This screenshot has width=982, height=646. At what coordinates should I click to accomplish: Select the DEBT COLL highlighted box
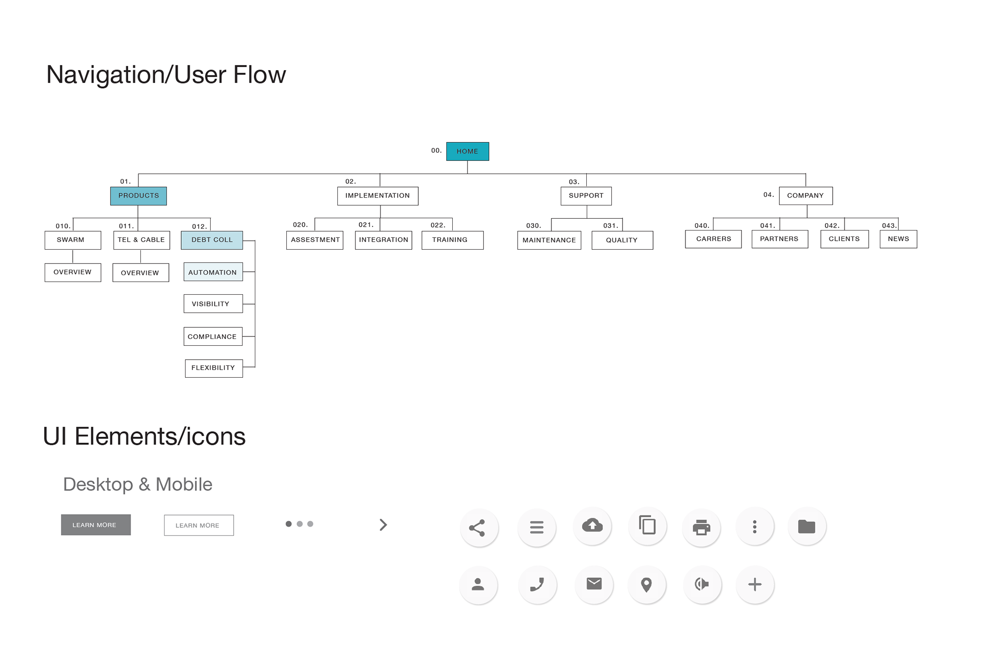pyautogui.click(x=212, y=240)
